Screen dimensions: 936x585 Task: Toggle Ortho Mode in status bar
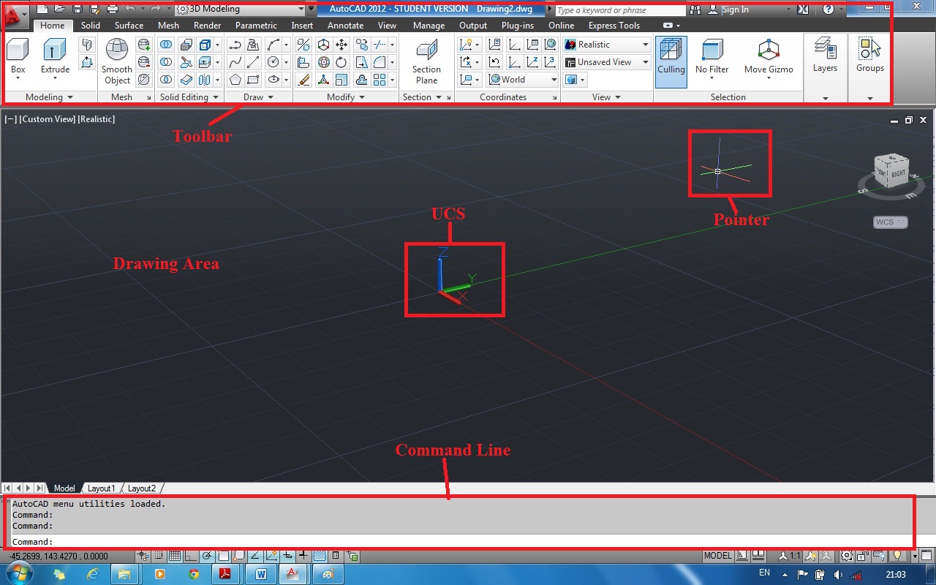coord(190,556)
